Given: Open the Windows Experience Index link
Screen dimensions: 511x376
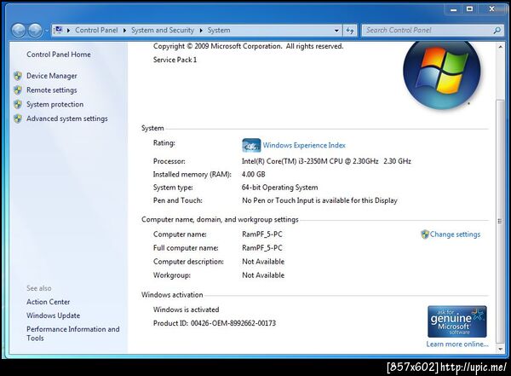Looking at the screenshot, I should (x=304, y=145).
